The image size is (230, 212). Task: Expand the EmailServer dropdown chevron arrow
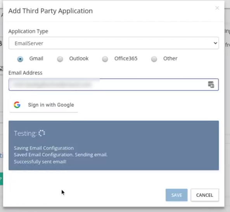click(215, 43)
